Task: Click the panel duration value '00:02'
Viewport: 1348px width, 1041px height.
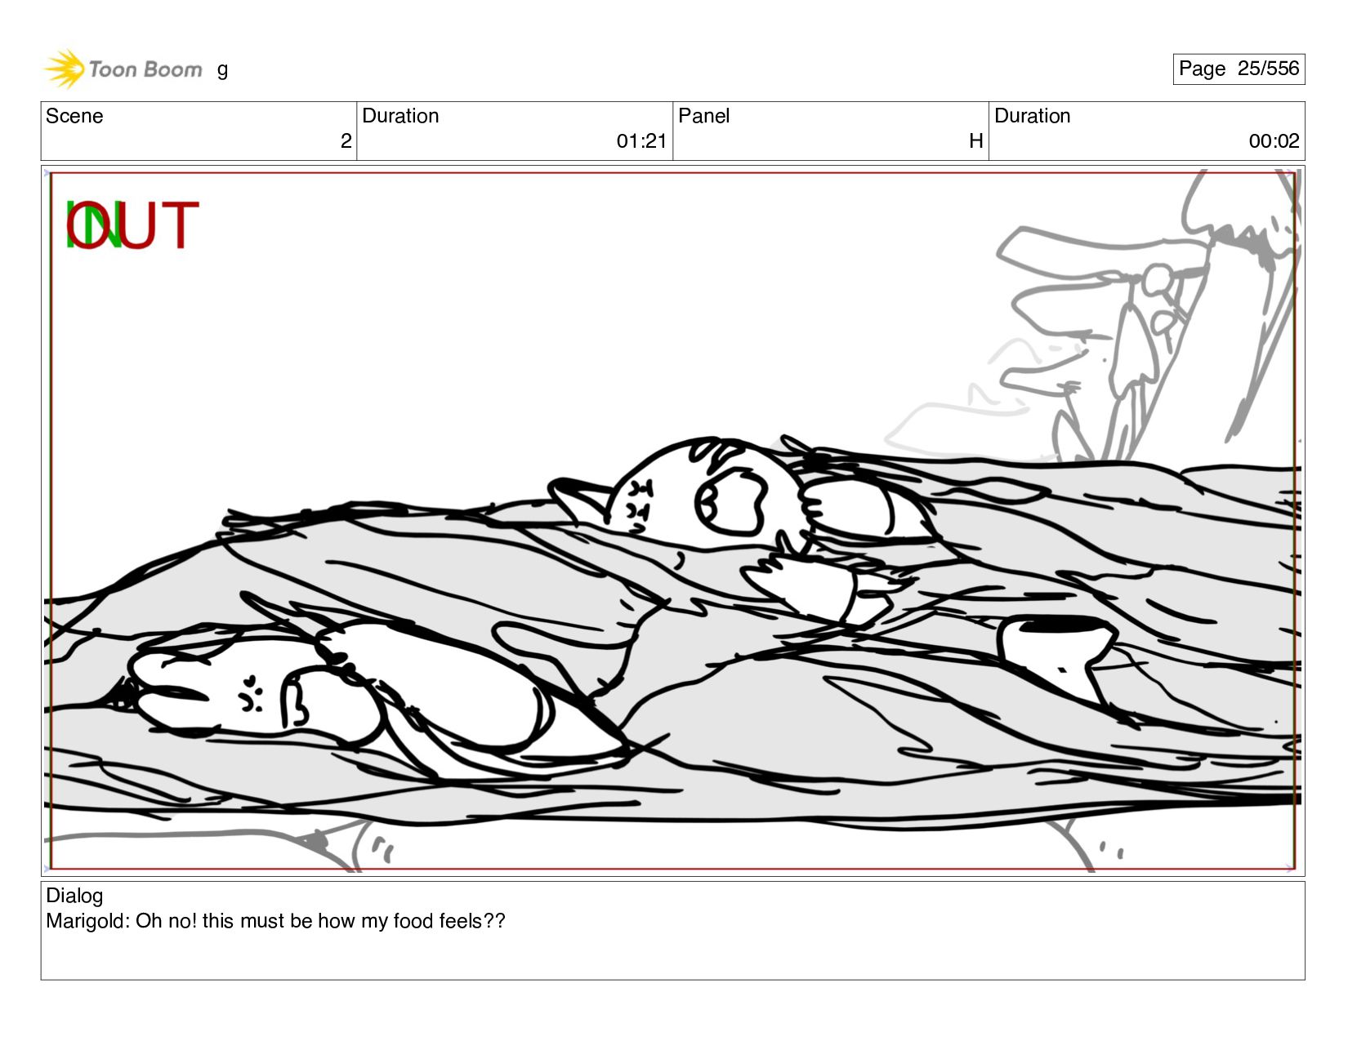Action: coord(1274,141)
